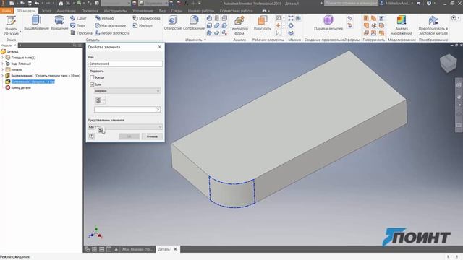Select the Рельеф emboss tool
This screenshot has height=260, width=463.
tap(104, 18)
